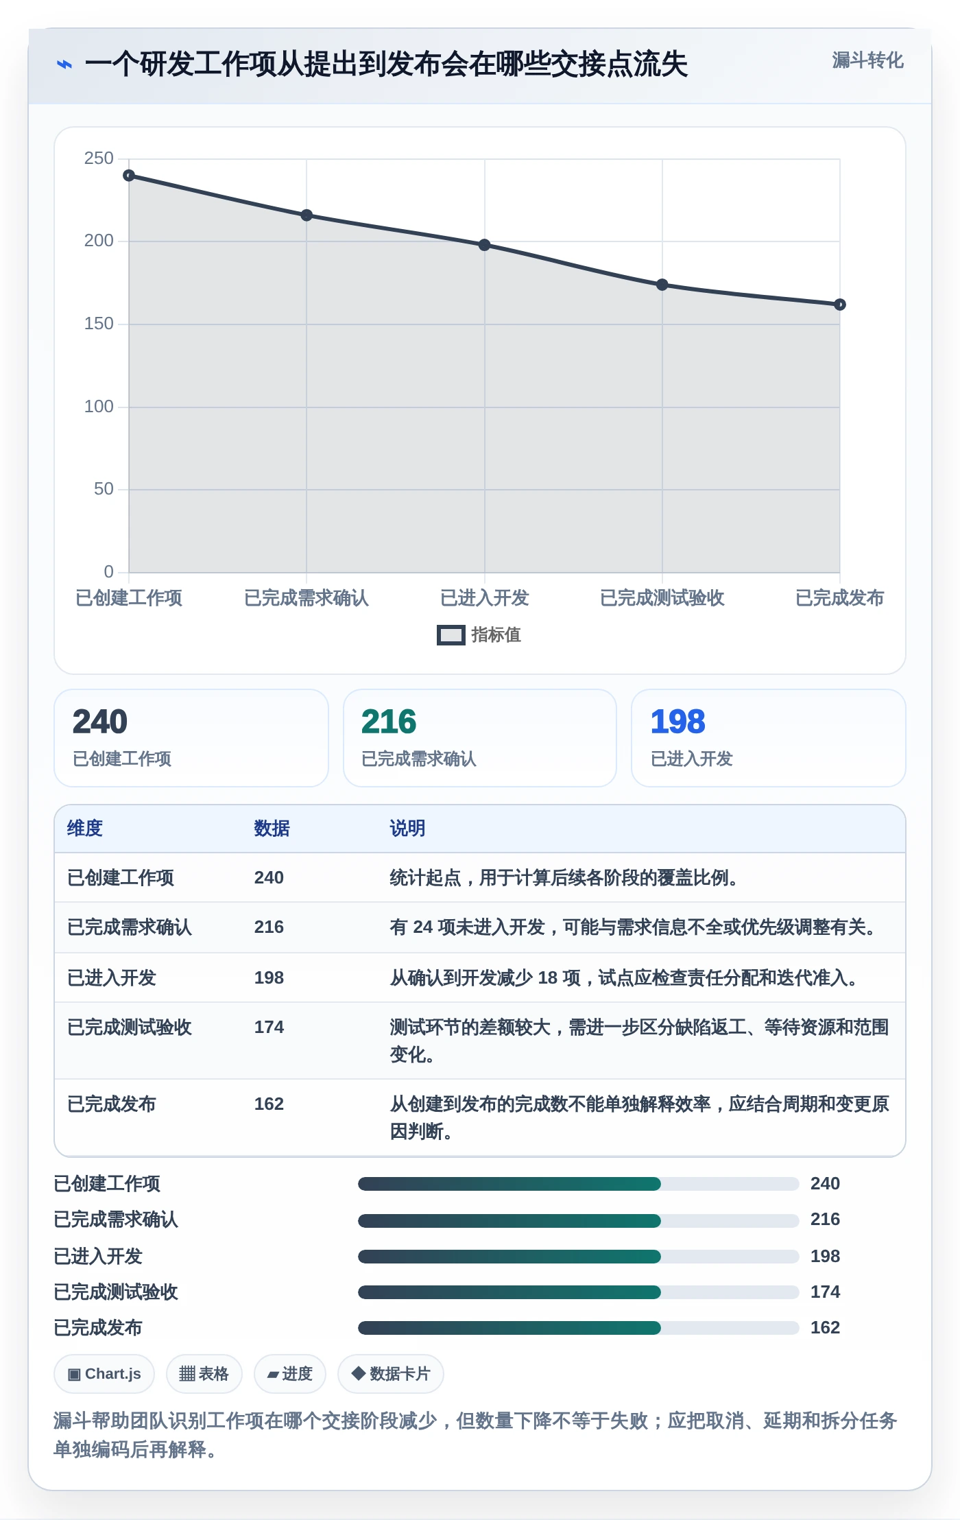The width and height of the screenshot is (960, 1520).
Task: Click the footer note starting 漏斗帮助团队
Action: point(475,1435)
